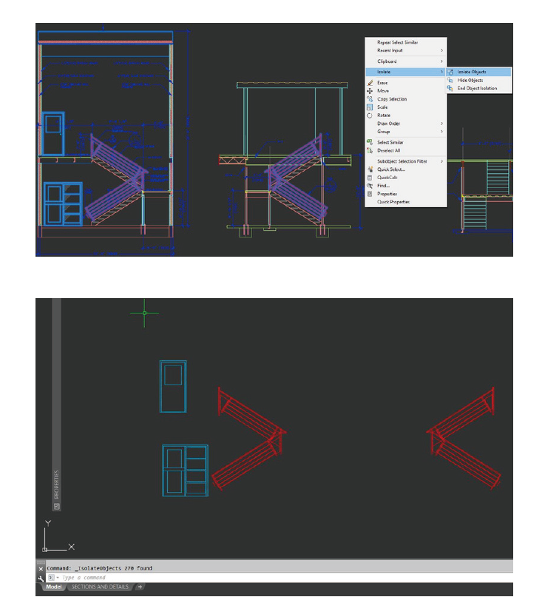Click the isolated blue cabinet object
545x614 pixels.
click(185, 470)
